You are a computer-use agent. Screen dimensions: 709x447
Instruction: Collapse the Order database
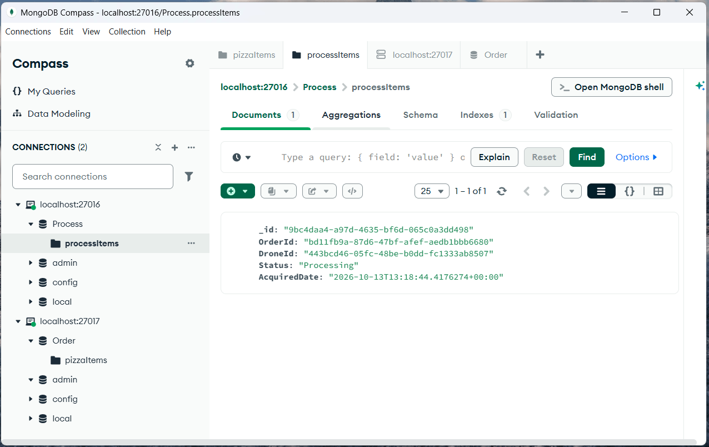click(31, 341)
